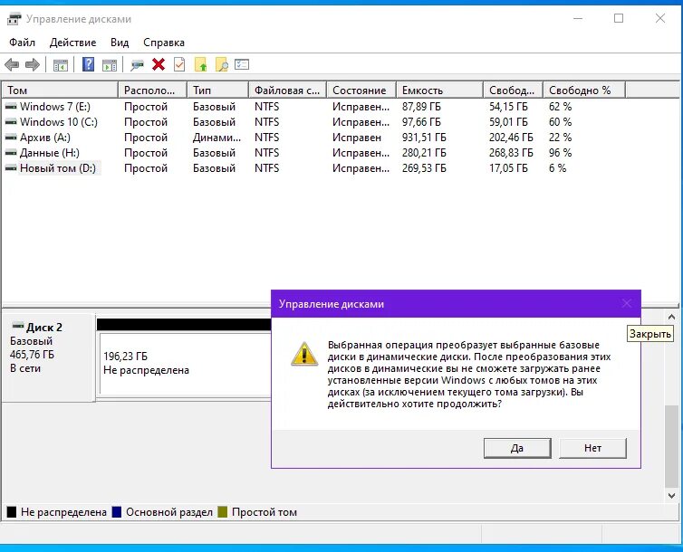This screenshot has width=683, height=552.
Task: Minimize the Disk Management window
Action: pyautogui.click(x=578, y=19)
